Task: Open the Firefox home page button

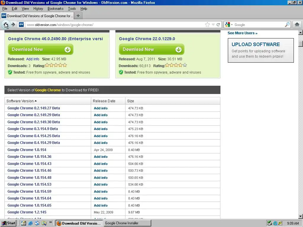Action: (x=297, y=25)
